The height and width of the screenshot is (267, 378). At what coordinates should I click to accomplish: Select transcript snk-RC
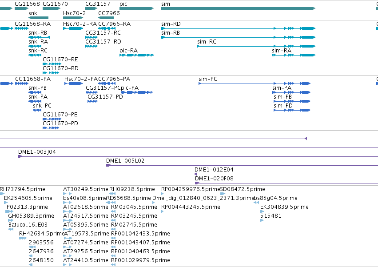(35, 55)
